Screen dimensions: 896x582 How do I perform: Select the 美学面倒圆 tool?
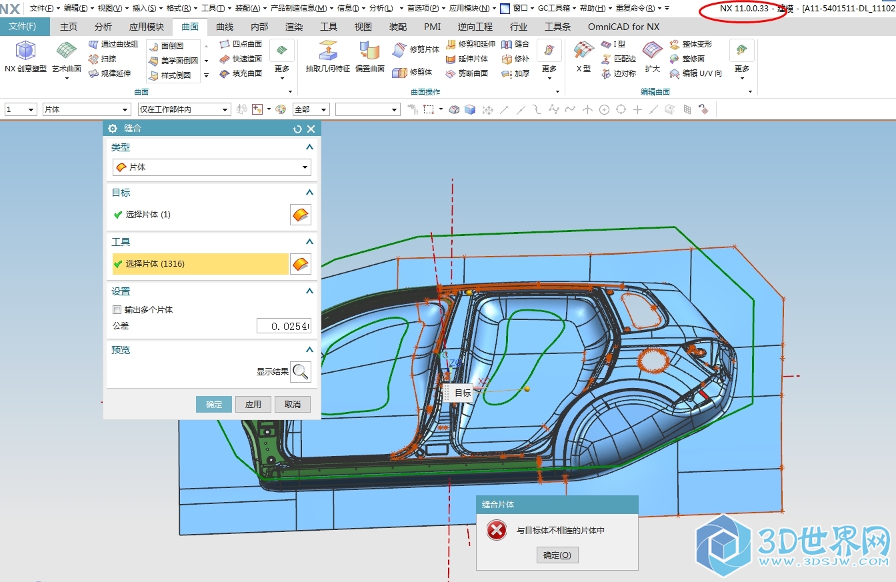coord(173,61)
